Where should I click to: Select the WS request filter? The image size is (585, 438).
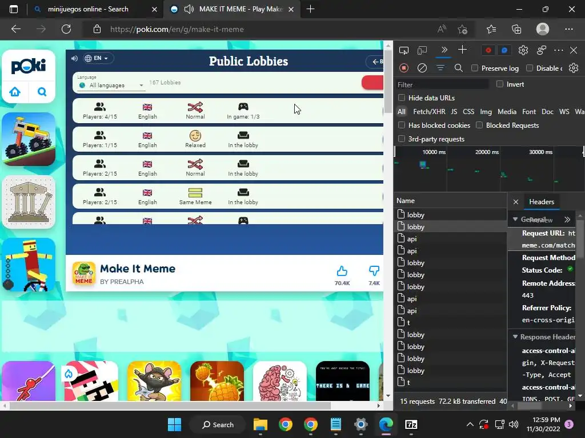tap(564, 112)
